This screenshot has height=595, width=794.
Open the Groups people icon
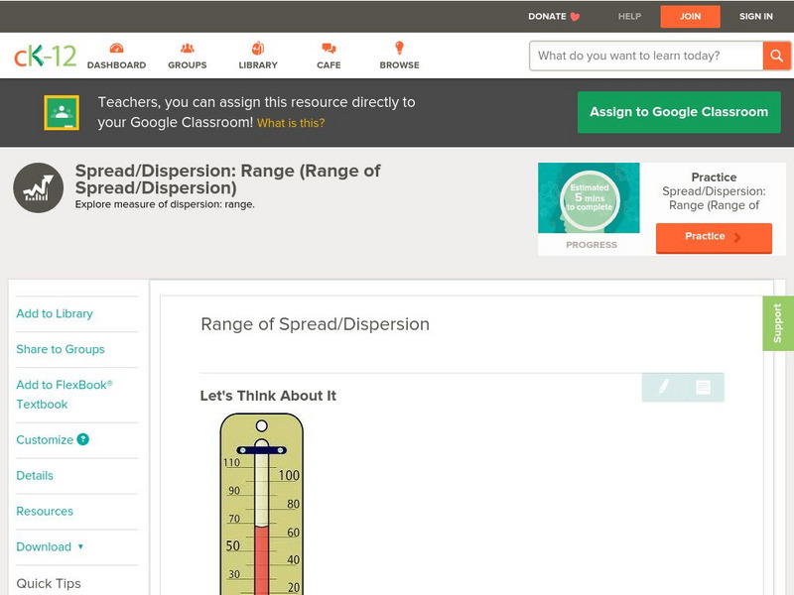click(x=188, y=48)
